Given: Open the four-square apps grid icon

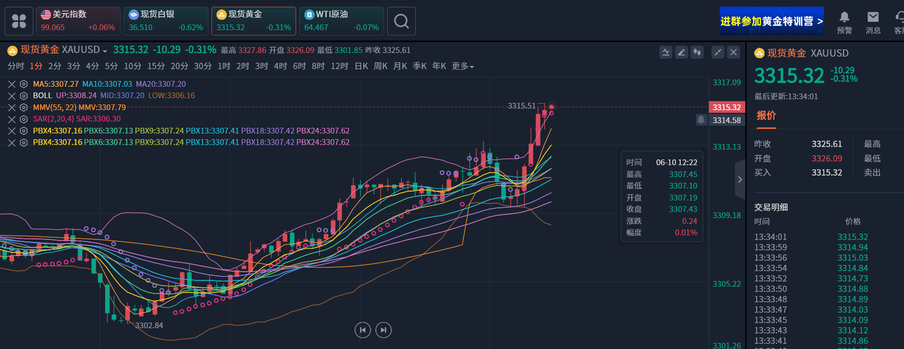Looking at the screenshot, I should [x=19, y=21].
